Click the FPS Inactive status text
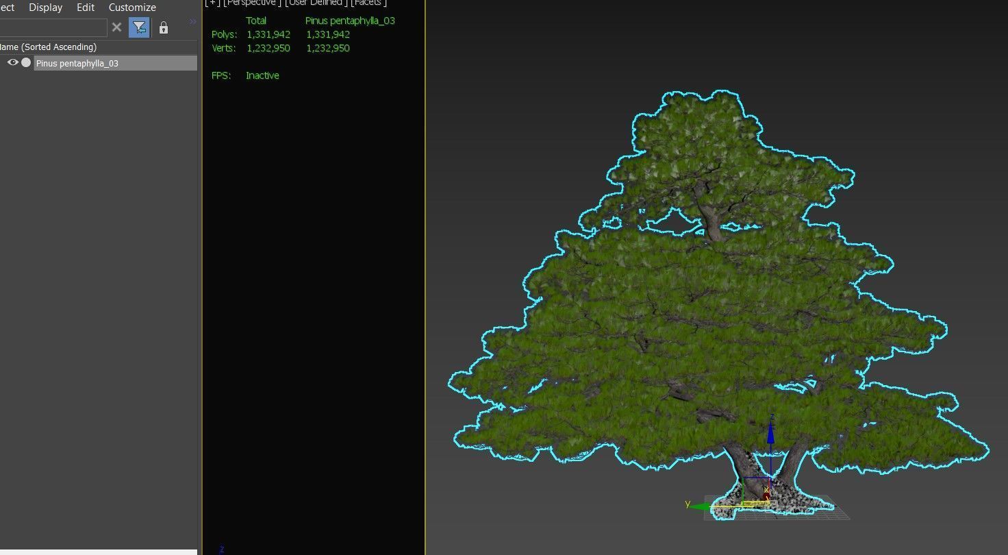The height and width of the screenshot is (555, 1008). pyautogui.click(x=262, y=75)
